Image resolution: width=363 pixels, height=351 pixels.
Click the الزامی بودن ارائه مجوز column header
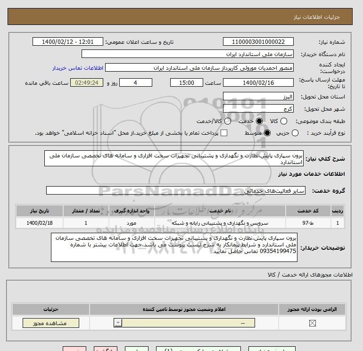click(x=312, y=309)
